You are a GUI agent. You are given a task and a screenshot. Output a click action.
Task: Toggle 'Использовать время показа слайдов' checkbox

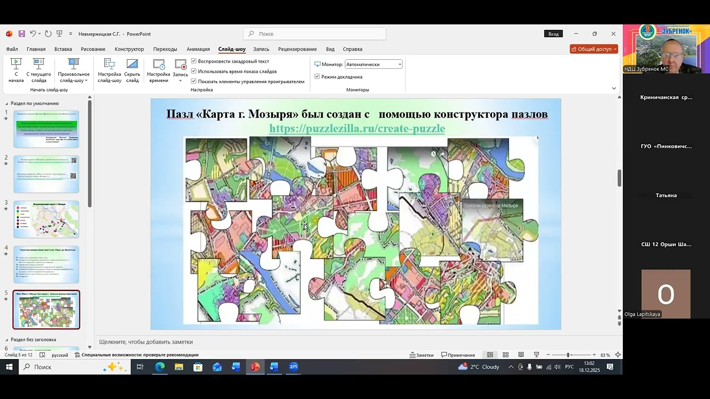click(194, 71)
